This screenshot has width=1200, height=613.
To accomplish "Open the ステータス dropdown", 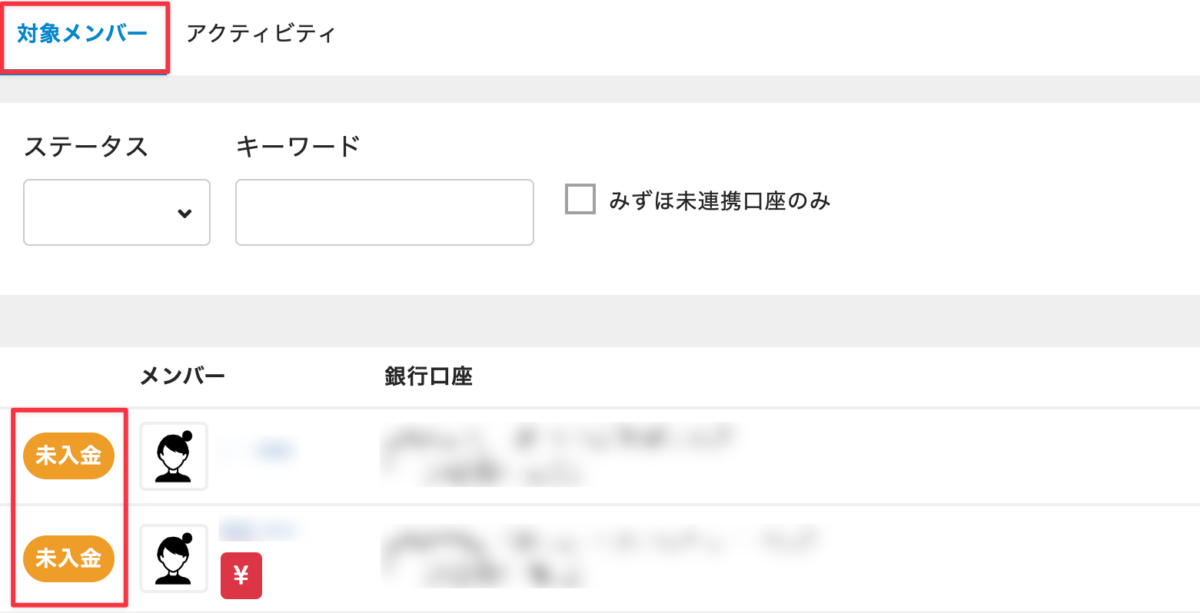I will (x=117, y=213).
